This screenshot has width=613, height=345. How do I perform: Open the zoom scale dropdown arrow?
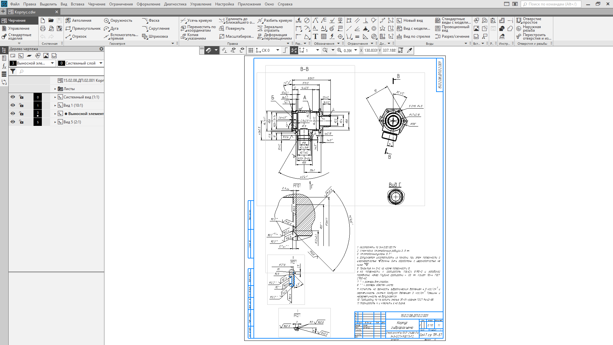point(356,50)
